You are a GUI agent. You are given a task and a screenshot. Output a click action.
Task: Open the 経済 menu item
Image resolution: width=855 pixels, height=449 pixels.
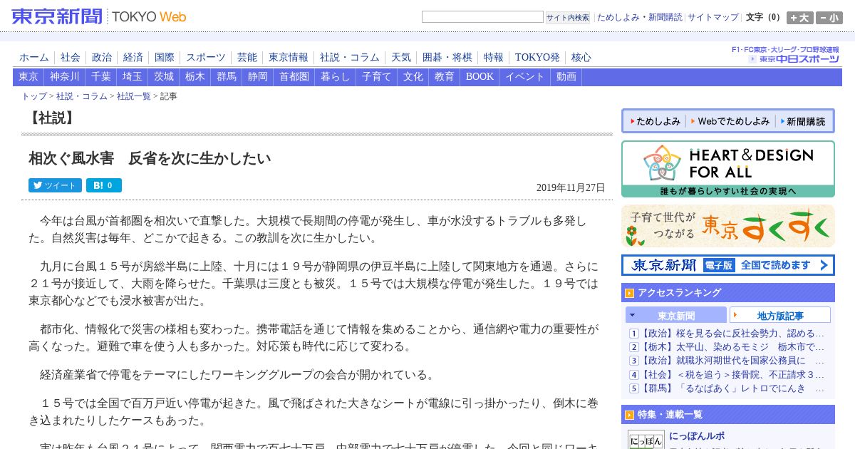[x=133, y=57]
